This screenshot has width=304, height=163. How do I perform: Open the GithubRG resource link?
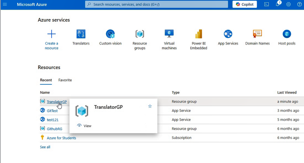(54, 129)
